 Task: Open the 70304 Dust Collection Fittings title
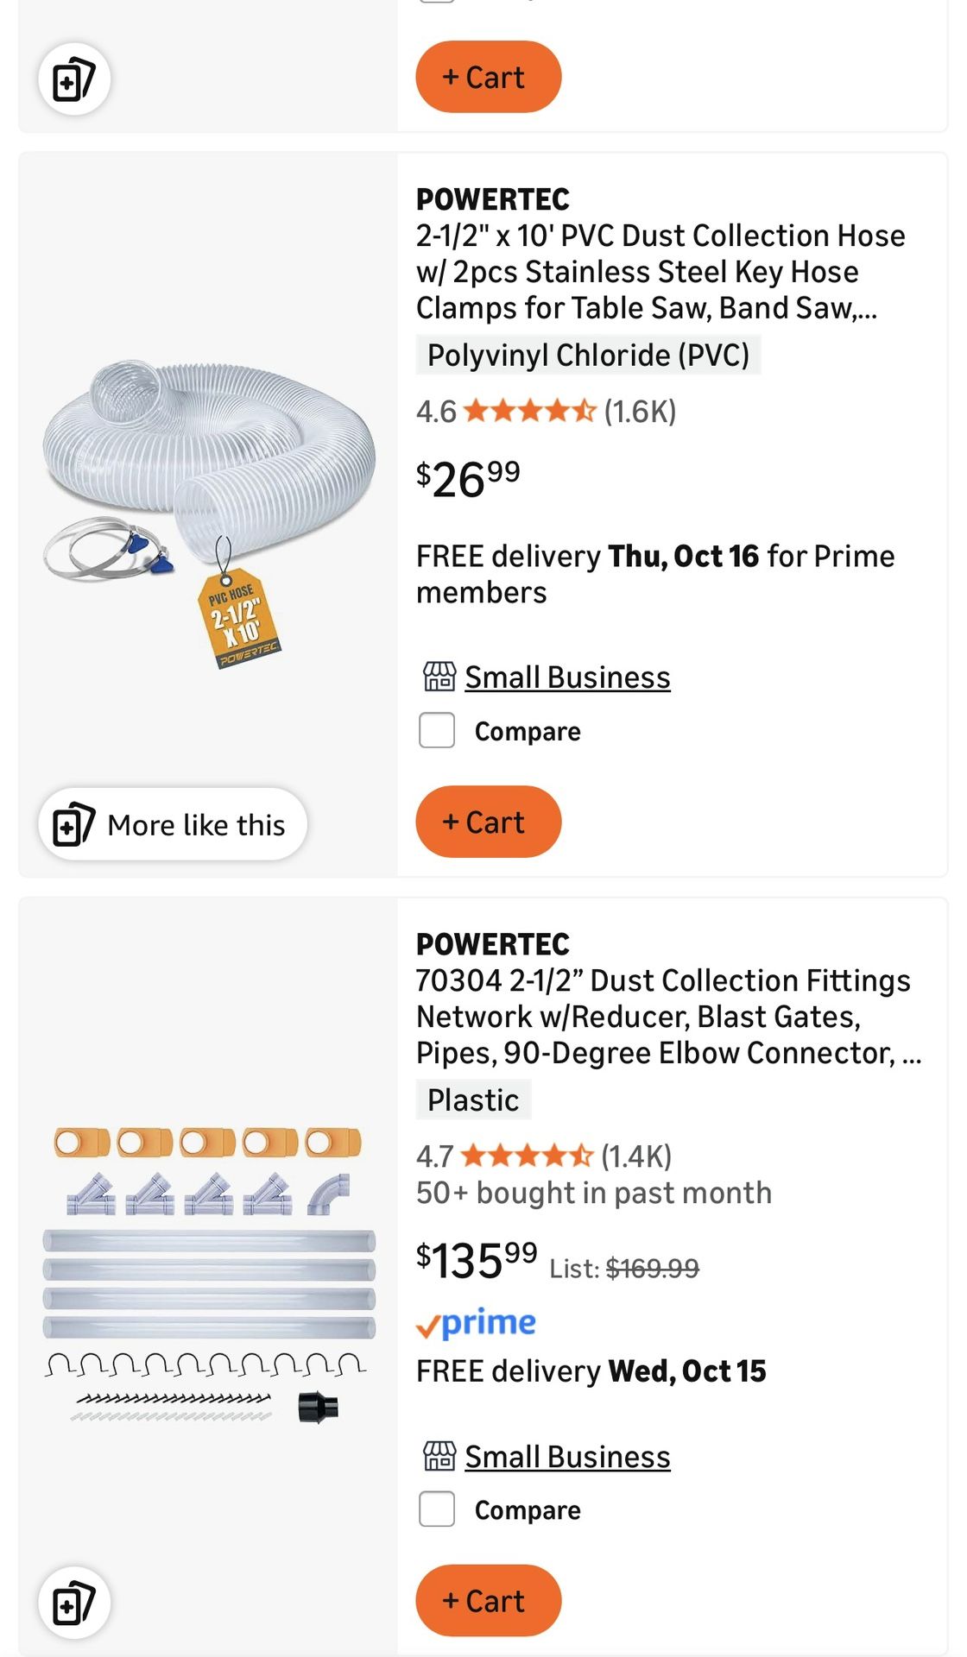pos(662,1016)
